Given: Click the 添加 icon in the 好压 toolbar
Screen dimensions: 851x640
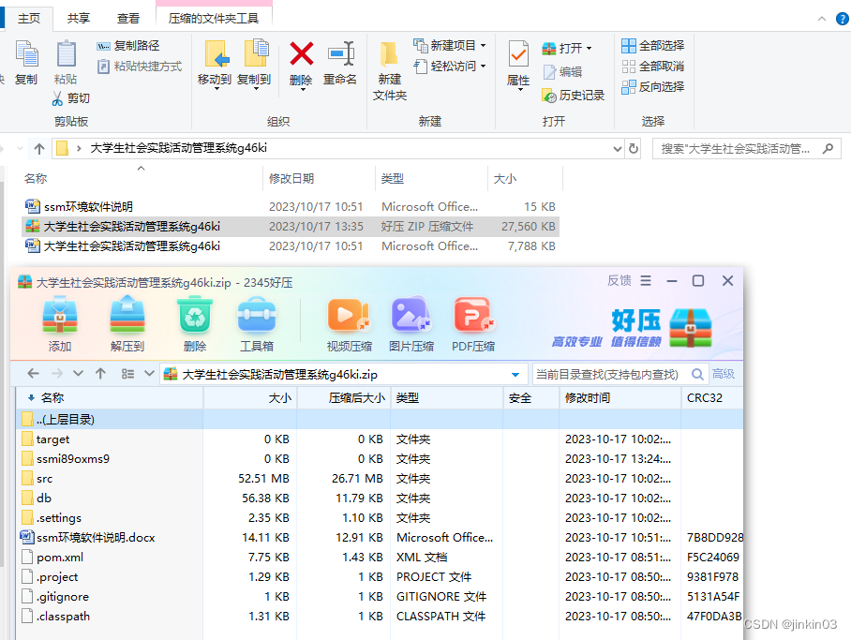Looking at the screenshot, I should coord(60,315).
